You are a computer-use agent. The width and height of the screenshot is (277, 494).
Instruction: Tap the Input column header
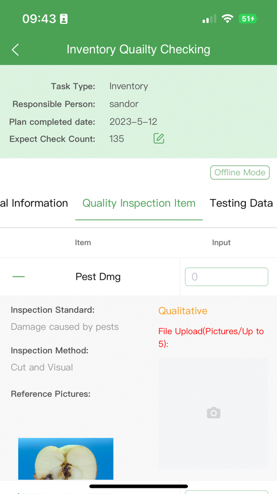pos(221,243)
